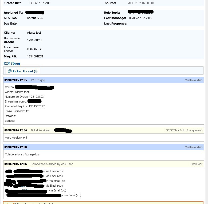
Task: Click the SYSTEM (Auto Assignment) label
Action: coord(184,130)
